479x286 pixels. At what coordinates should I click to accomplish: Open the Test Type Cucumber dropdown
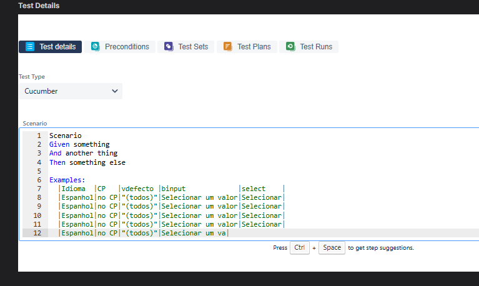(71, 91)
